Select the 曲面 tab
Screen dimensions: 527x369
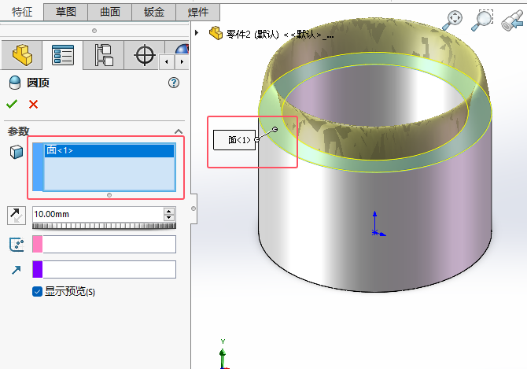point(110,12)
